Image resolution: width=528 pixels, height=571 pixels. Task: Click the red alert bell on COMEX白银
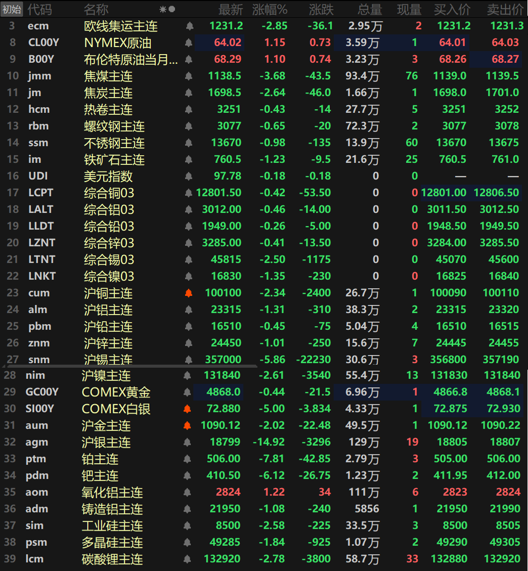coord(188,409)
